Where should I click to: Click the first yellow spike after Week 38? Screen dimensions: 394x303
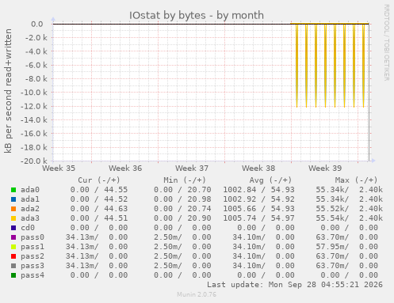tap(297, 66)
